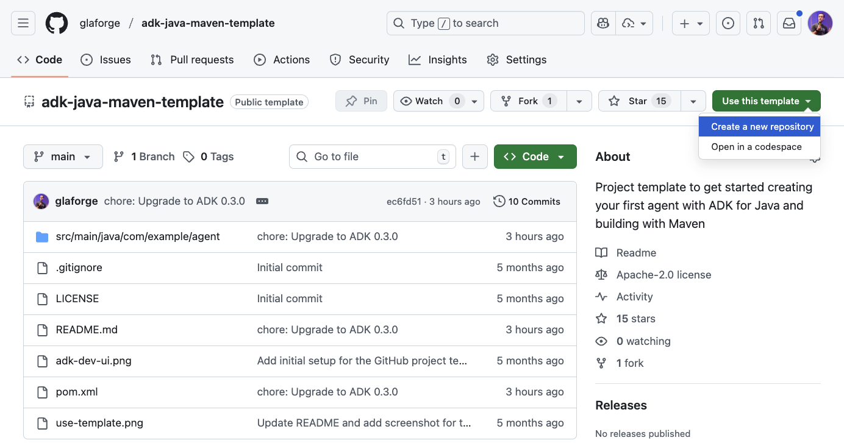
Task: Open GitHub Copilot from the header
Action: 603,23
